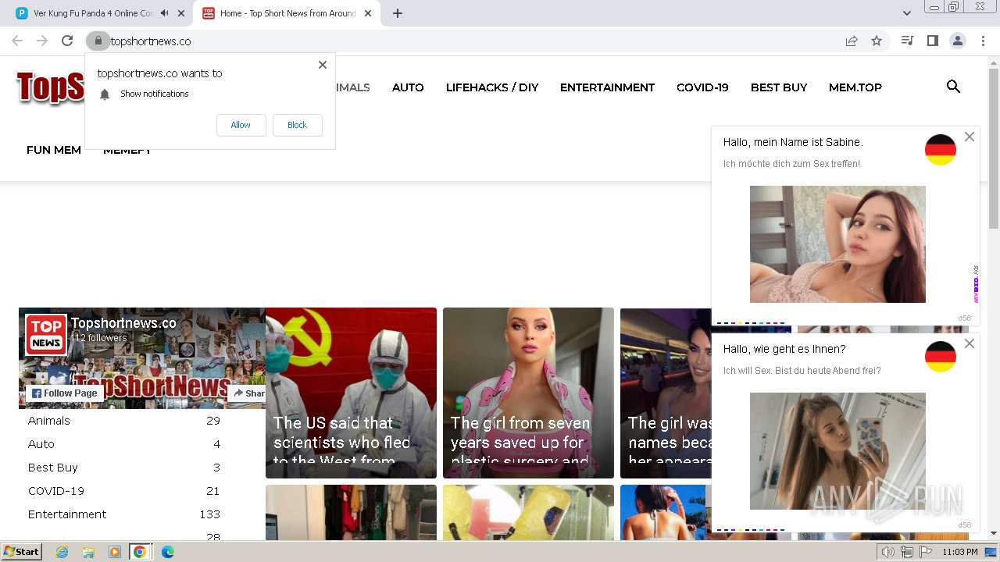Viewport: 1000px width, 562px height.
Task: Open media player taskbar icon
Action: click(114, 552)
